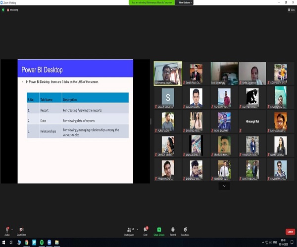Select Sunil Upadhyay's video tile
Screen dimensions: 297x247
point(224,74)
